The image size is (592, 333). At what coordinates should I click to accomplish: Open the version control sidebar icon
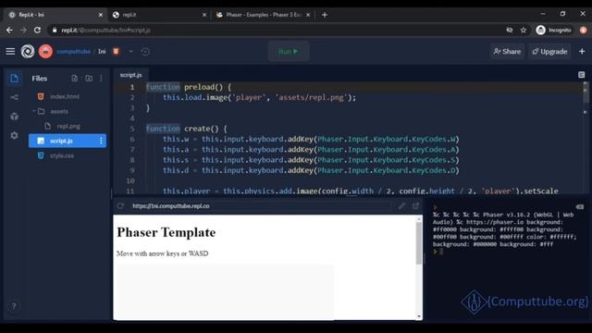[15, 97]
